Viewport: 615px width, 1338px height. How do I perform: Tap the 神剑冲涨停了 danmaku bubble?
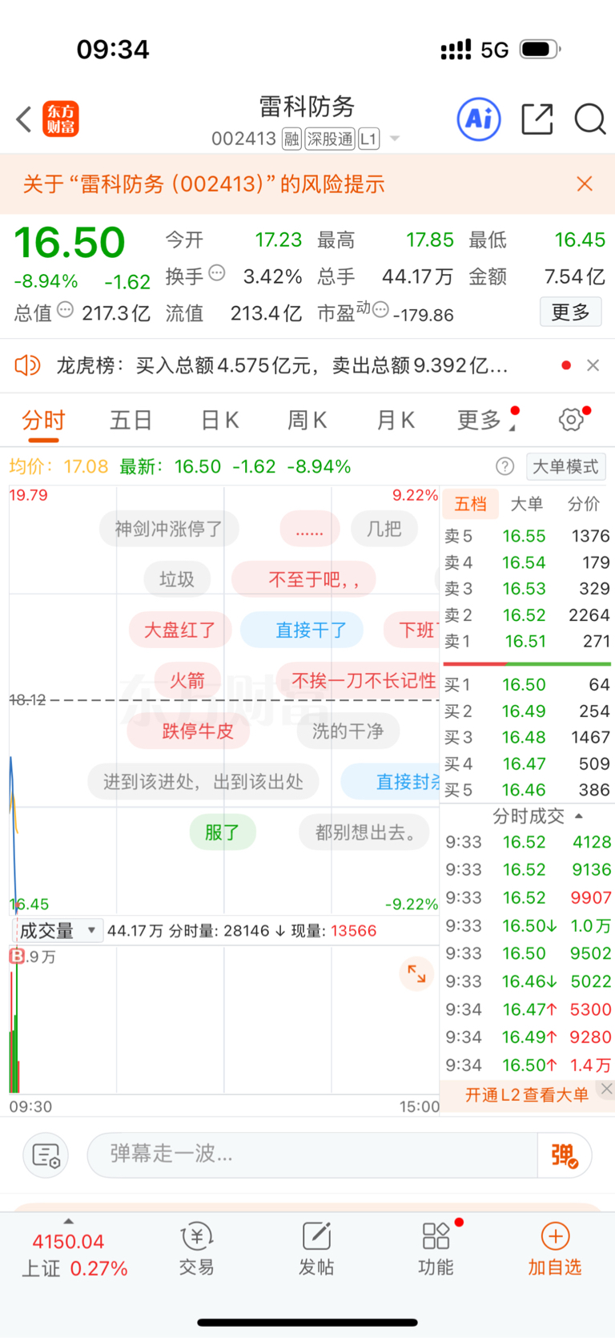[169, 529]
